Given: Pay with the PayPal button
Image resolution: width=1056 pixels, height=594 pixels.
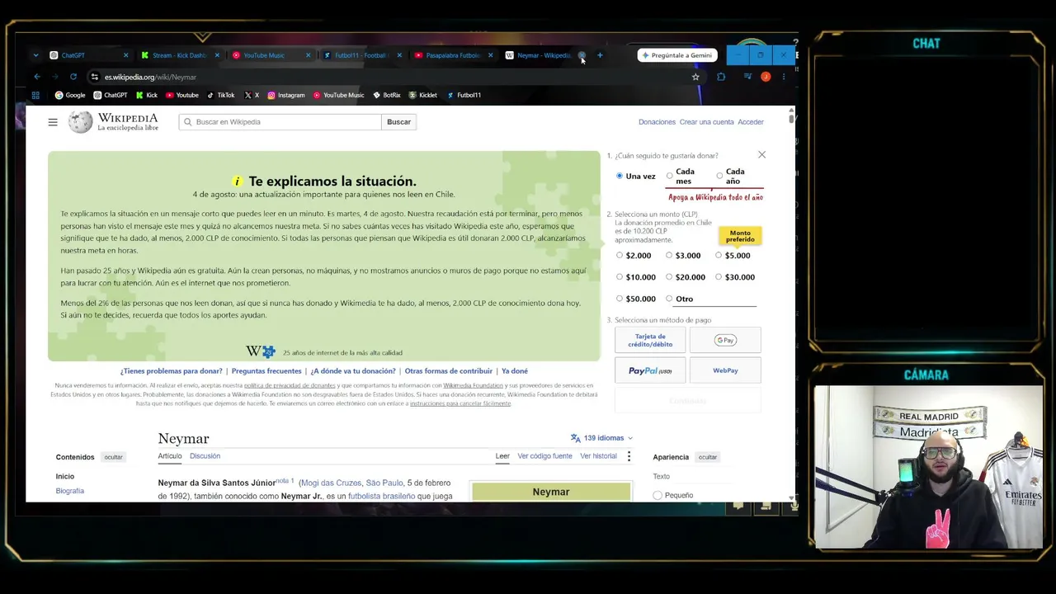Looking at the screenshot, I should 650,370.
